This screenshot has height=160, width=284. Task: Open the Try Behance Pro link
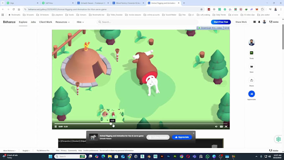tap(43, 150)
